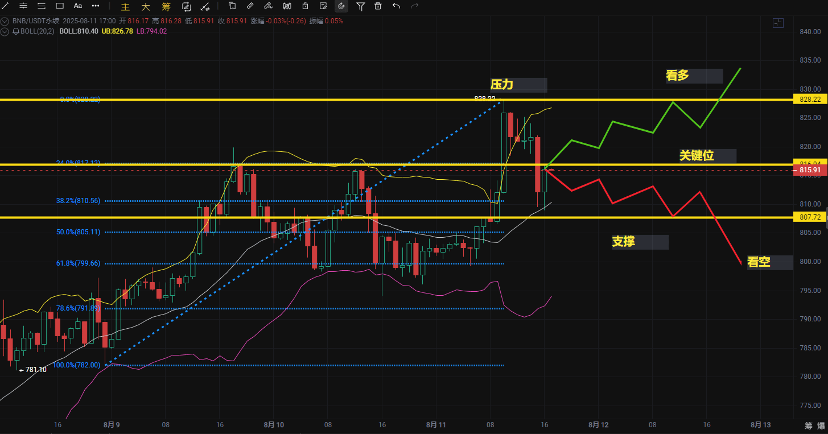This screenshot has width=828, height=434.
Task: Click the LB:794.02 lower band value
Action: click(x=151, y=31)
